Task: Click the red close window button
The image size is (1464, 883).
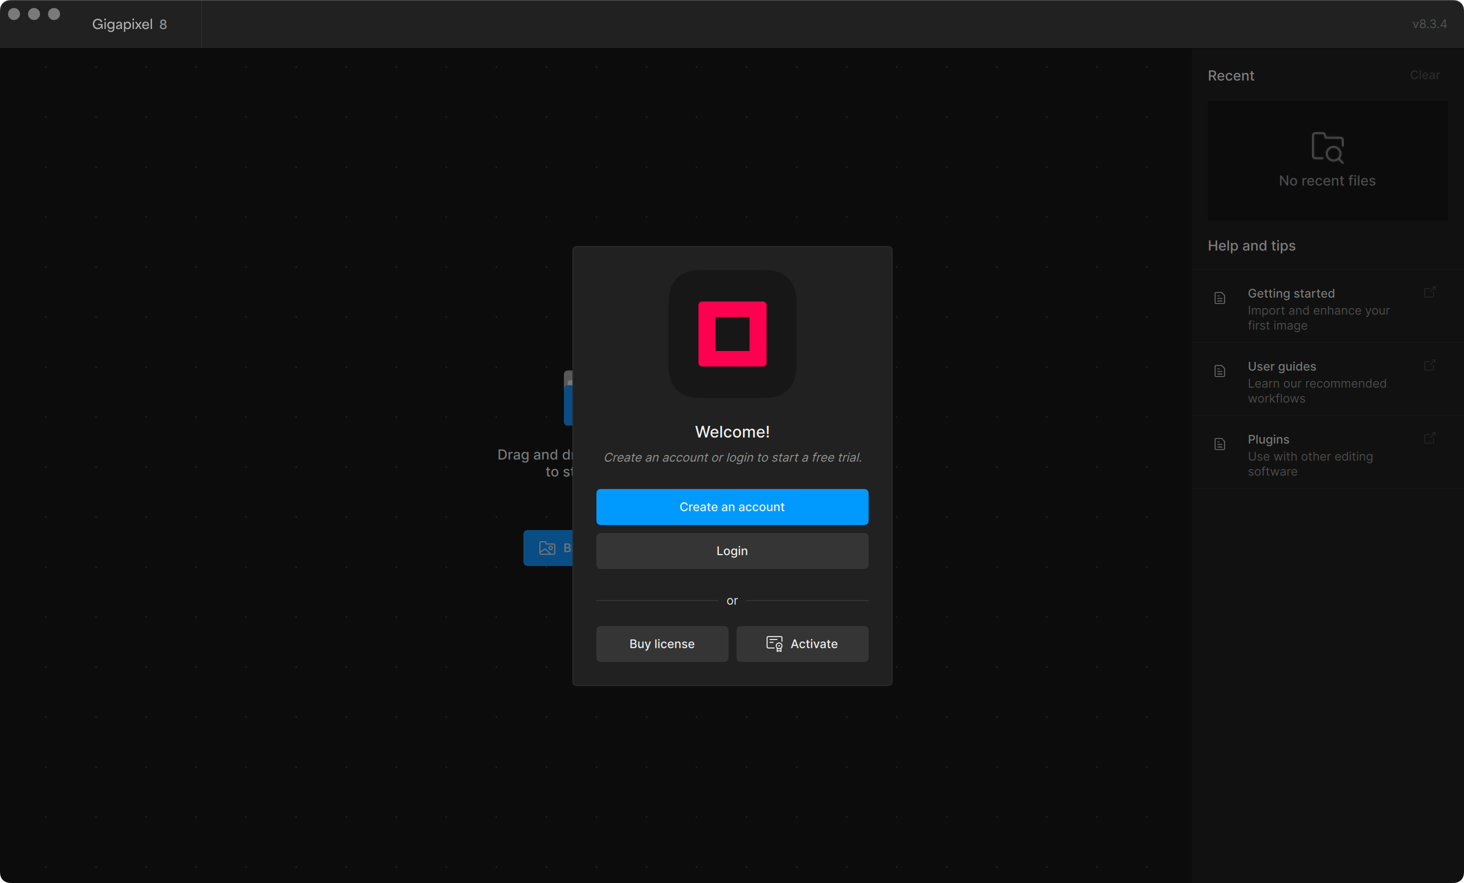Action: (x=14, y=13)
